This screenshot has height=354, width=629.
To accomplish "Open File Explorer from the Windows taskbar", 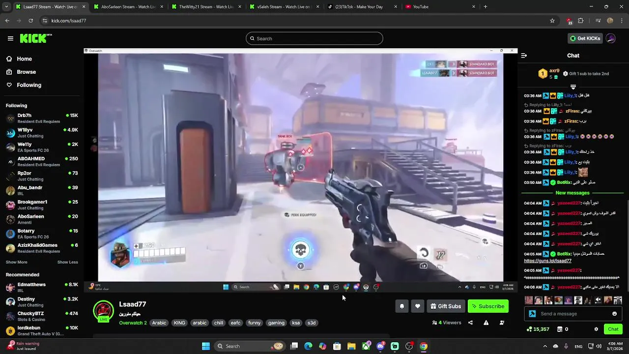I will pyautogui.click(x=351, y=346).
